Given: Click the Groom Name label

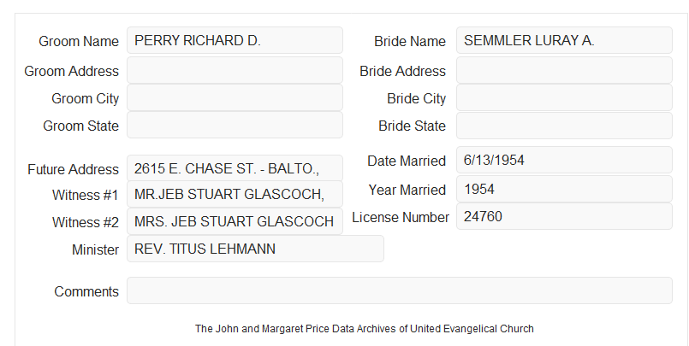Looking at the screenshot, I should coord(79,41).
